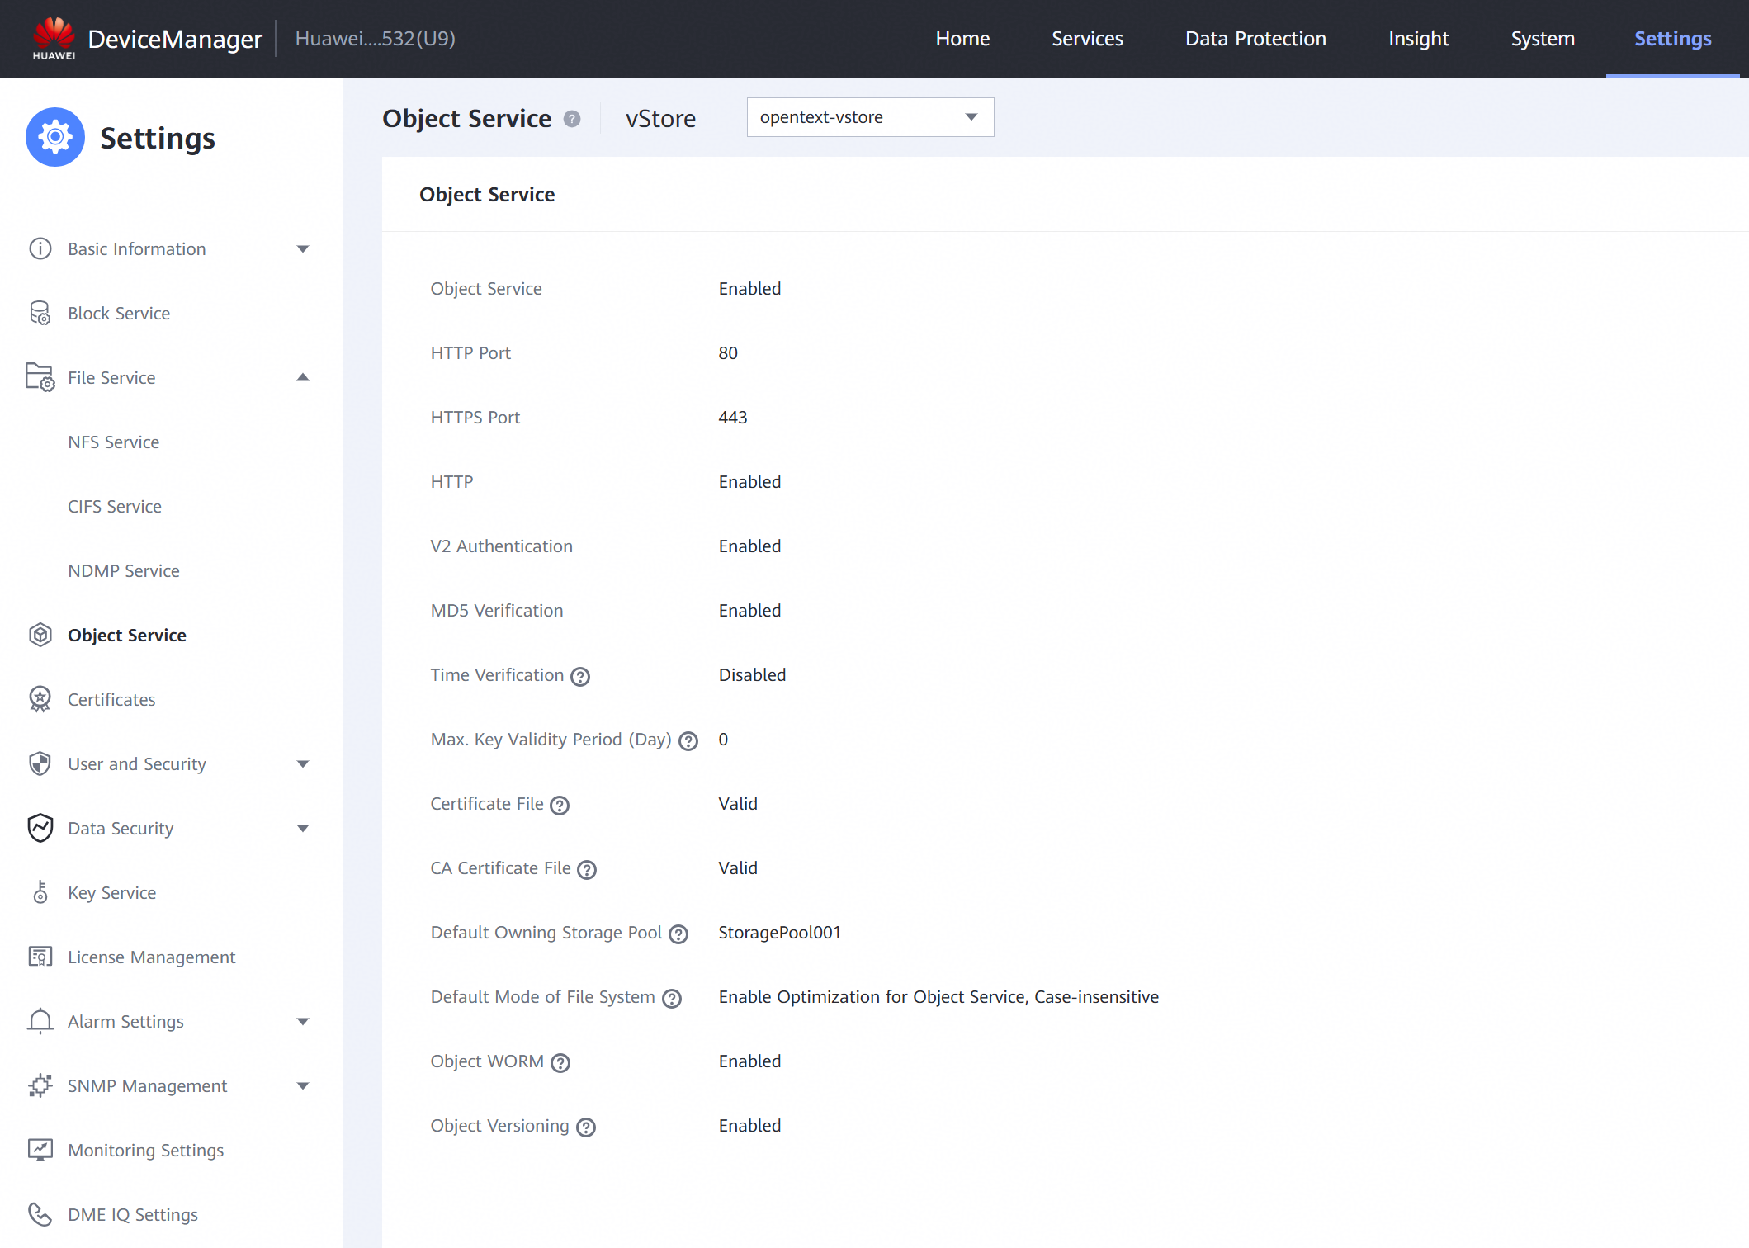Click the Huawei....532(U9) device name
Screen dimensions: 1749x1248
coord(376,38)
